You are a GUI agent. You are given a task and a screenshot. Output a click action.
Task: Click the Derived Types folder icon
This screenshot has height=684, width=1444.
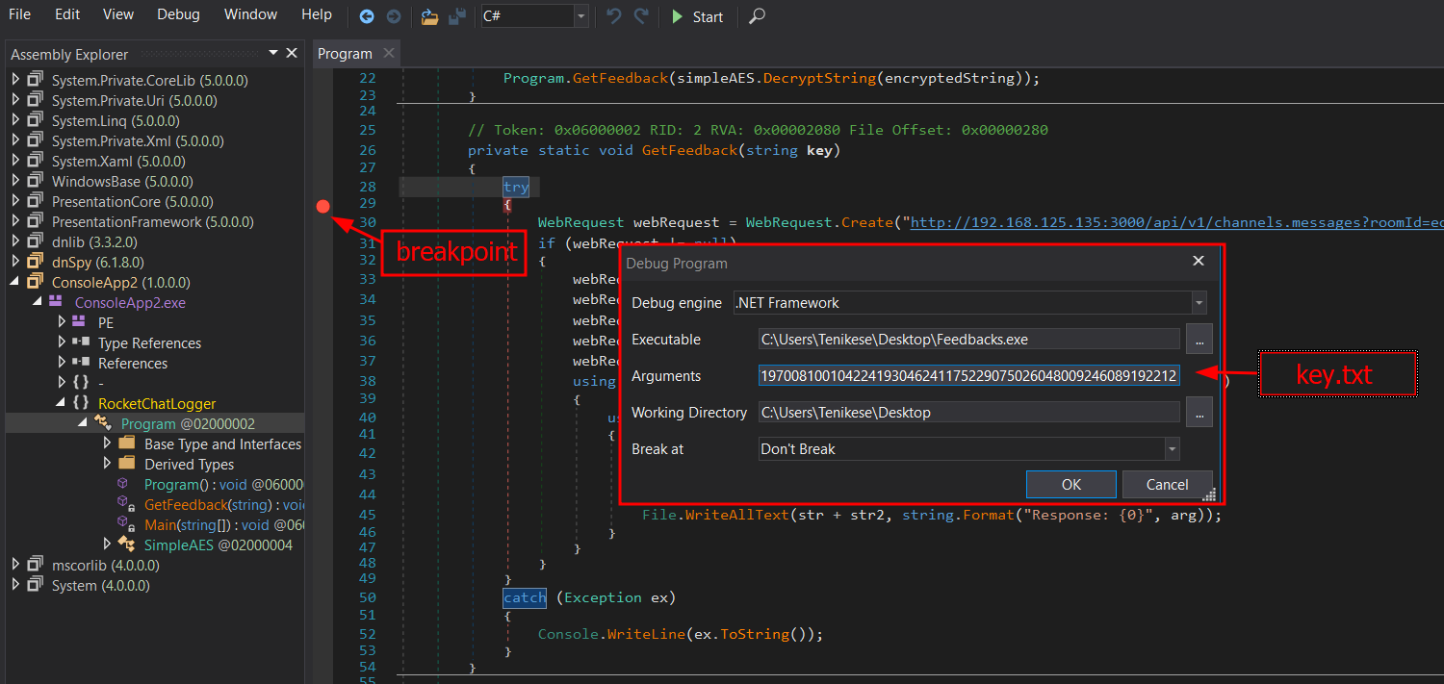[x=127, y=464]
